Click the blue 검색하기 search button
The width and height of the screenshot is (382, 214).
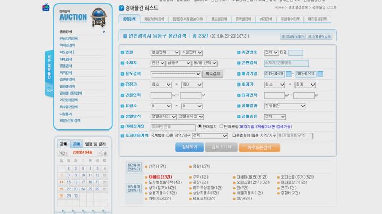point(189,147)
